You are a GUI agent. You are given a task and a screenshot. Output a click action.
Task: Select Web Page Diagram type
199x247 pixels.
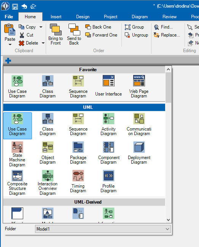click(139, 87)
